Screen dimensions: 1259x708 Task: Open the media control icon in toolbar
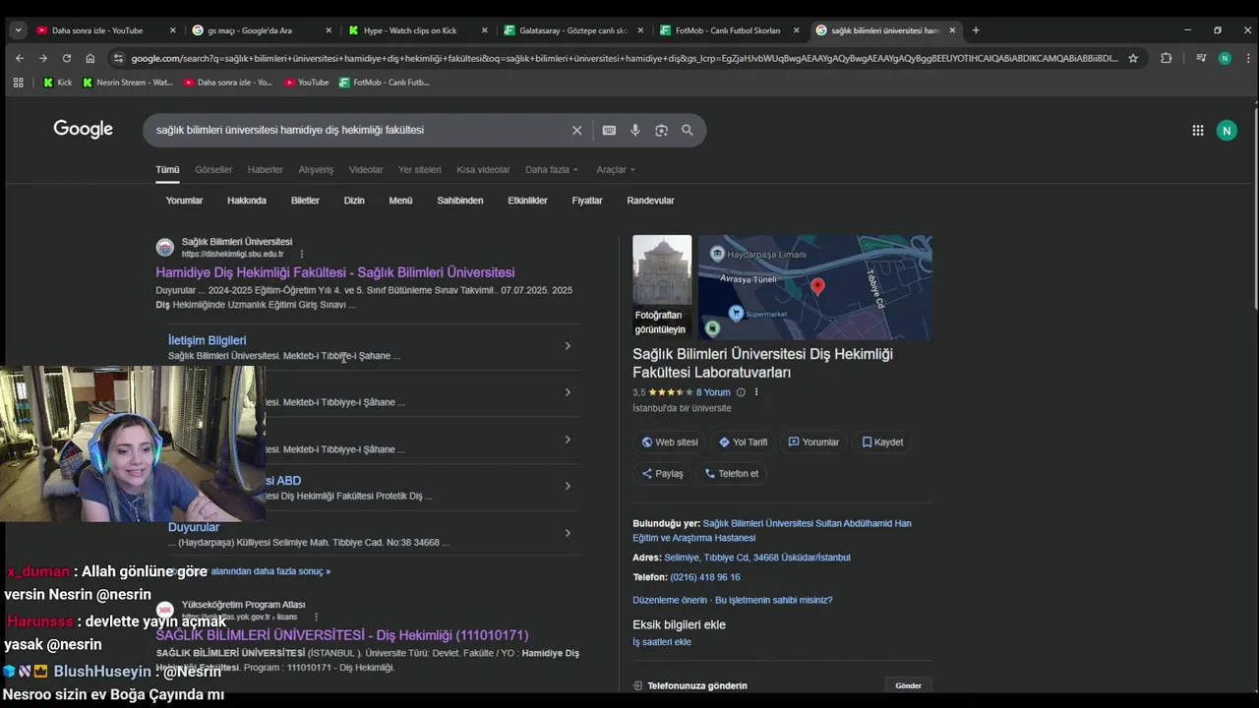(x=1201, y=58)
